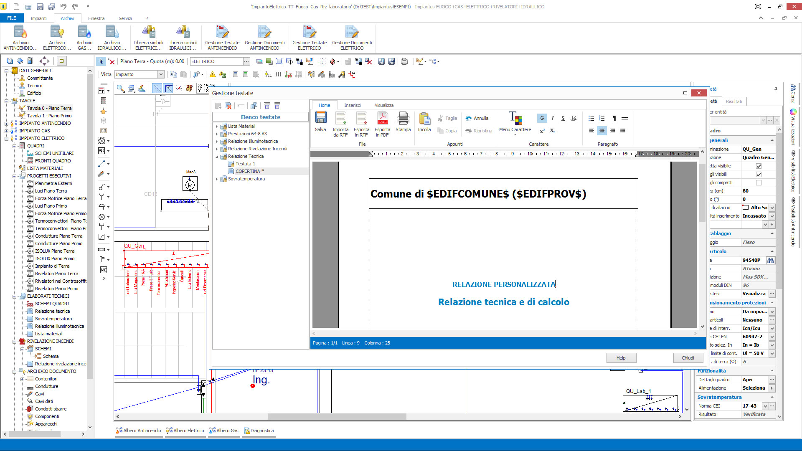Click the Help button
Viewport: 802px width, 451px height.
coord(621,358)
